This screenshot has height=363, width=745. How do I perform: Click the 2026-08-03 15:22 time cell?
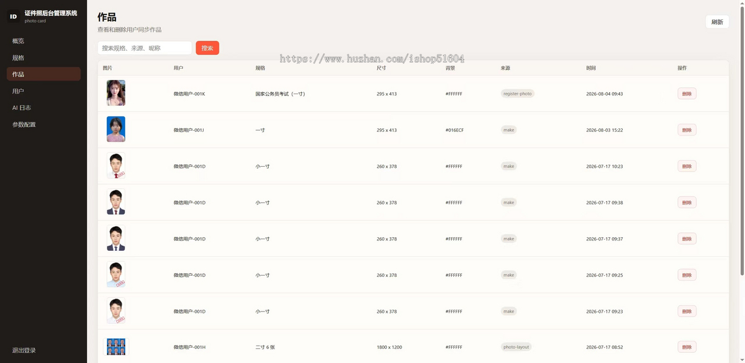click(604, 130)
